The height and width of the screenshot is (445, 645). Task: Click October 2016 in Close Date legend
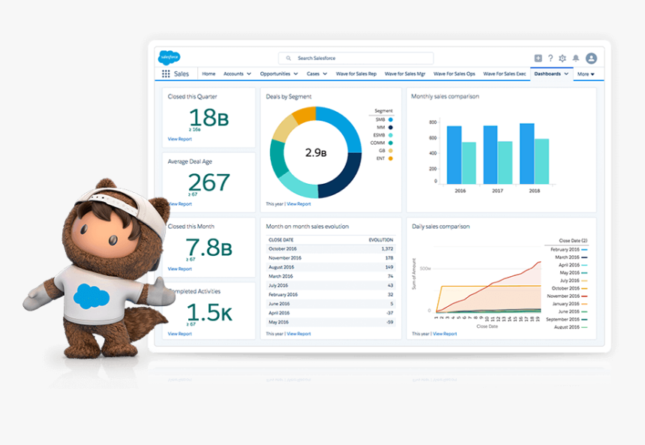click(569, 288)
